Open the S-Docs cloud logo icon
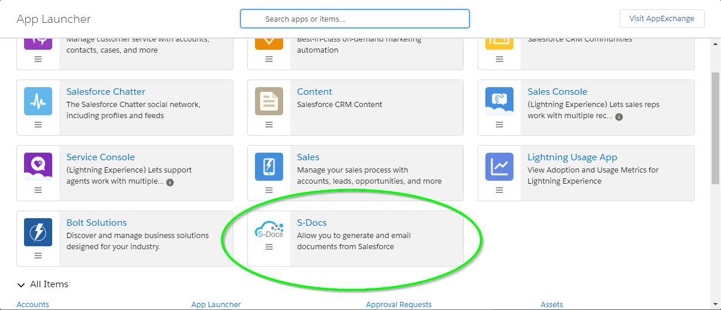Viewport: 721px width, 310px height. [269, 230]
